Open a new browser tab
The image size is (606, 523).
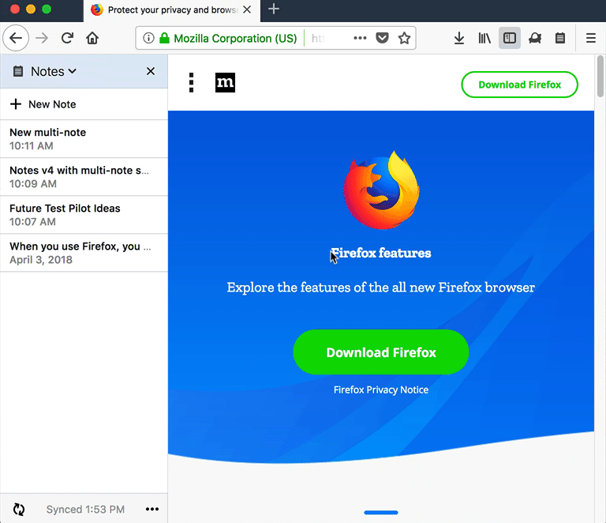[274, 9]
